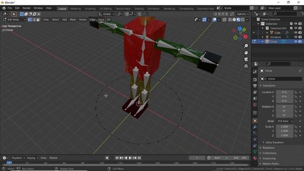Click the Location X value field
This screenshot has width=304, height=171.
pos(285,92)
